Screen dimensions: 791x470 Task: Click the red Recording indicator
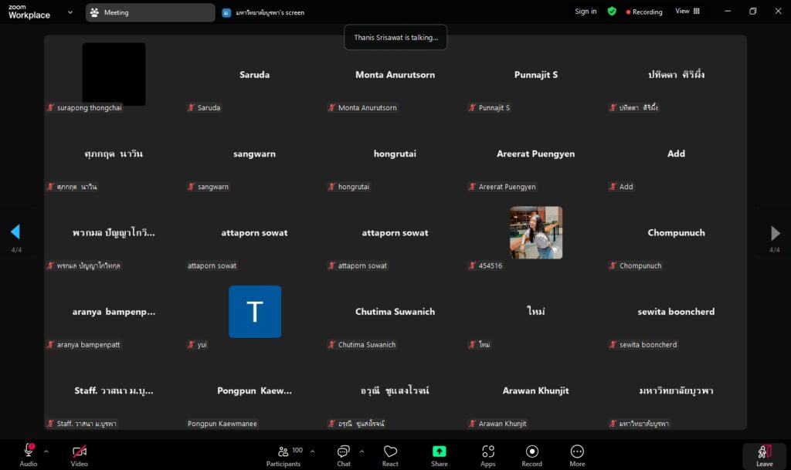pyautogui.click(x=644, y=12)
